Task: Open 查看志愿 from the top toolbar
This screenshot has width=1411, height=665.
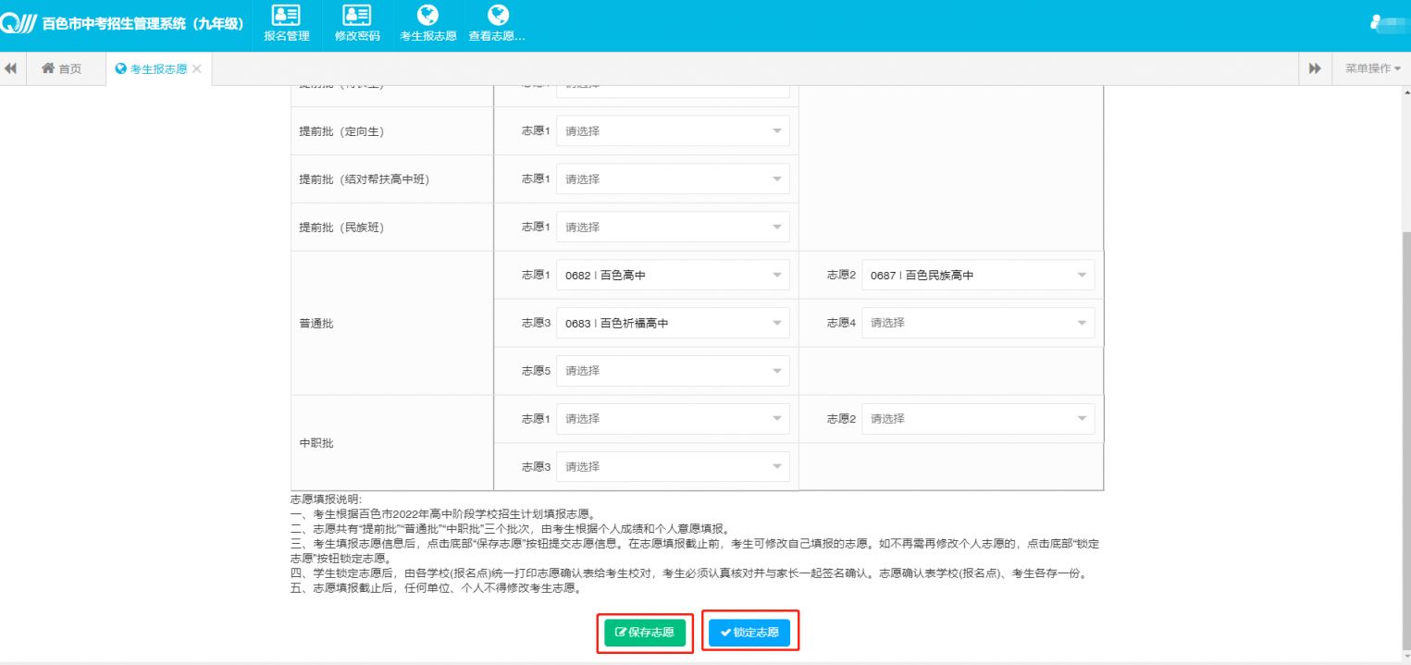Action: [x=498, y=25]
